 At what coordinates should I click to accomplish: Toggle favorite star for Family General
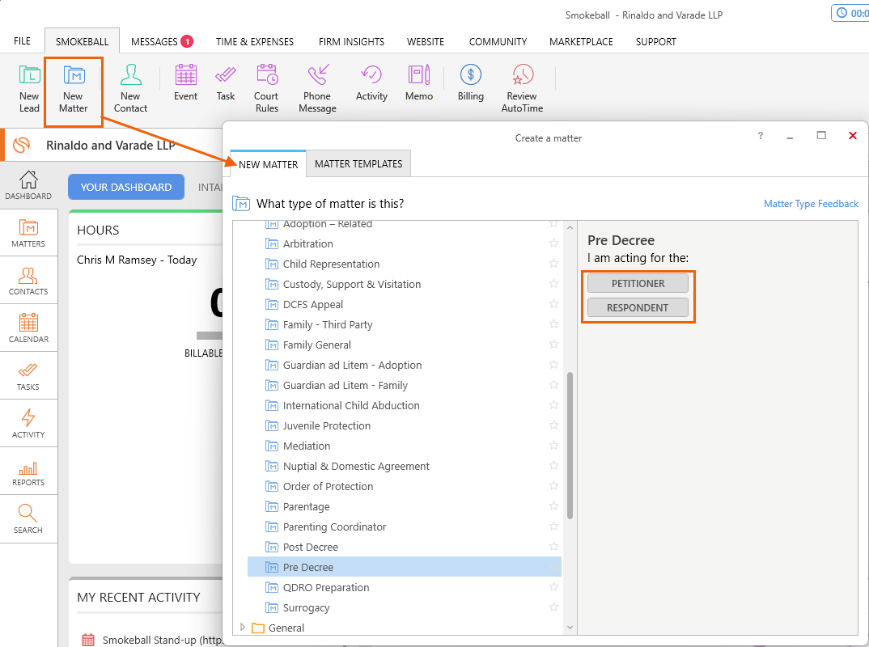point(553,345)
